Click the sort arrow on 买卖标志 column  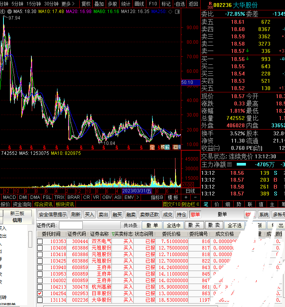point(113,234)
